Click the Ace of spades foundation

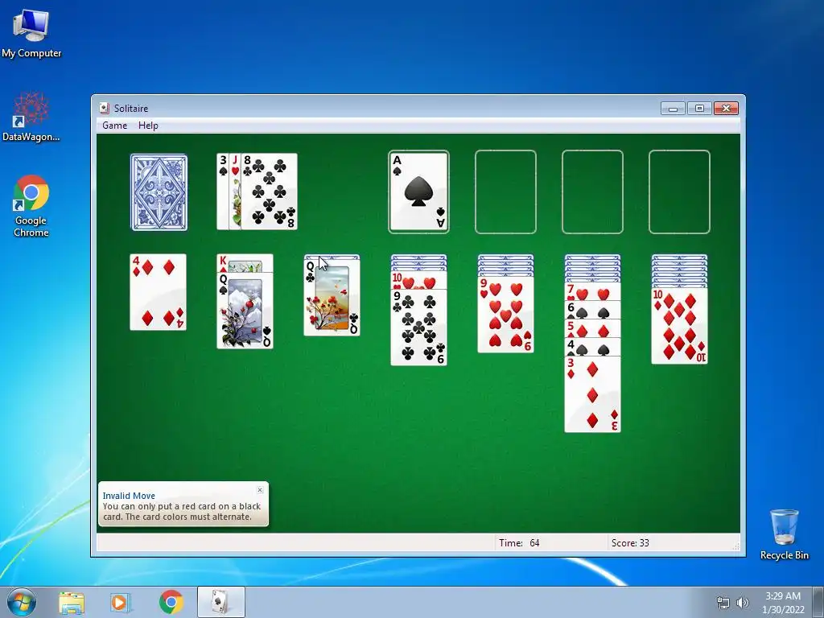pos(418,192)
